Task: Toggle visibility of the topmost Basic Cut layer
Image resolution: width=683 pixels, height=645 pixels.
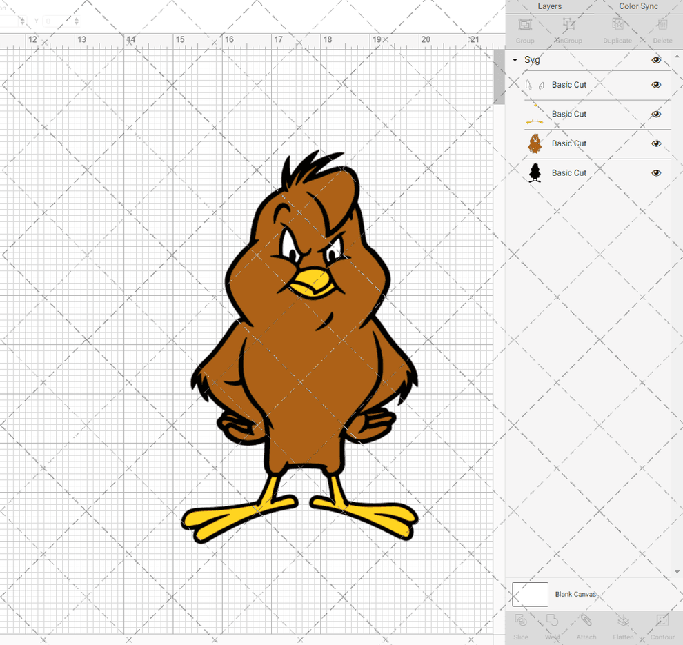Action: (x=656, y=85)
